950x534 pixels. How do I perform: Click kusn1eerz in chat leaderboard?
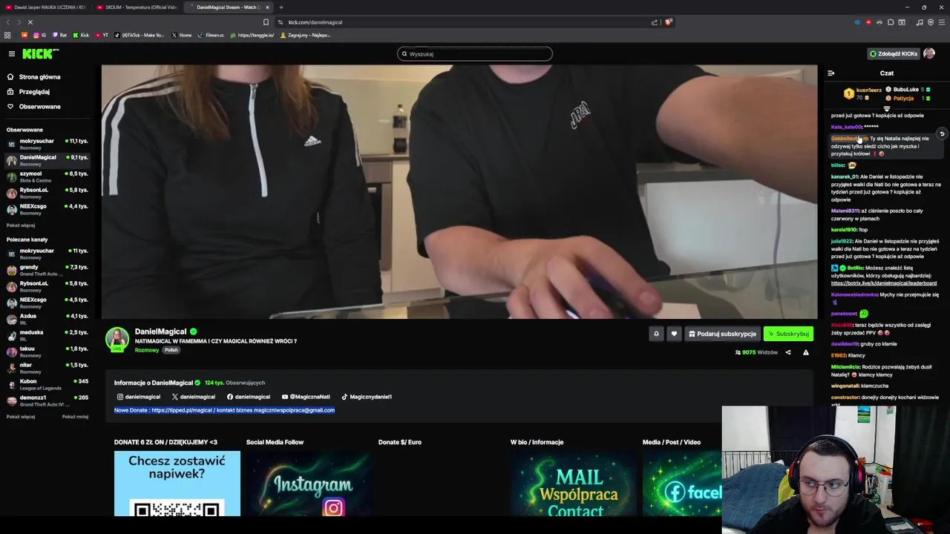point(869,90)
